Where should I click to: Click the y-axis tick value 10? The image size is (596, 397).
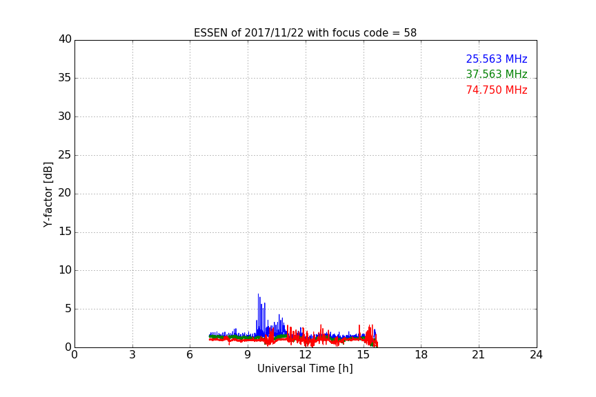[x=65, y=270]
